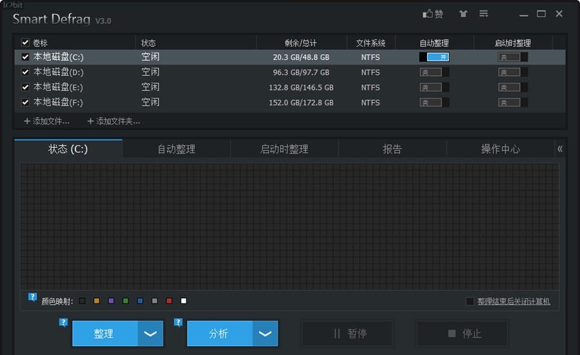Click the help icon beside 分析 button
The width and height of the screenshot is (580, 355).
pos(178,322)
